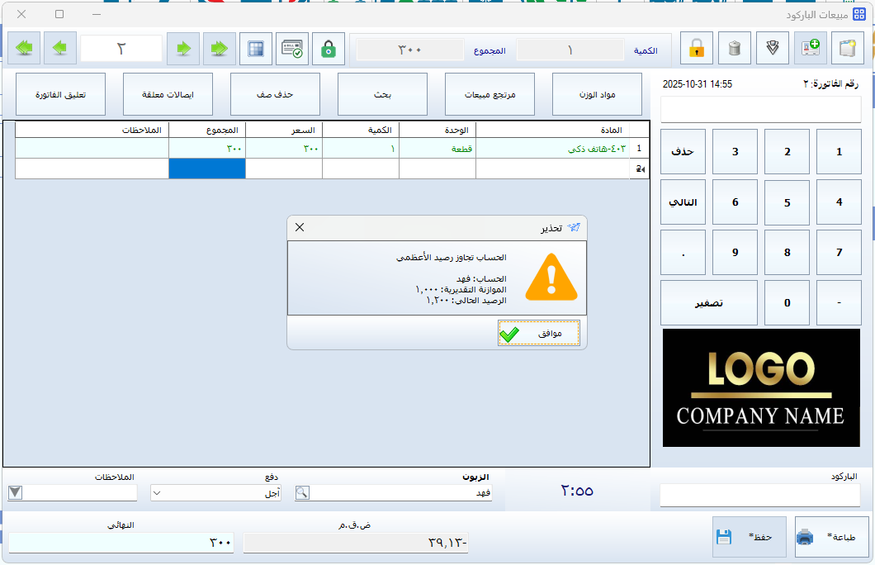This screenshot has height=565, width=875.
Task: Click the الباركود barcode input field
Action: (x=759, y=496)
